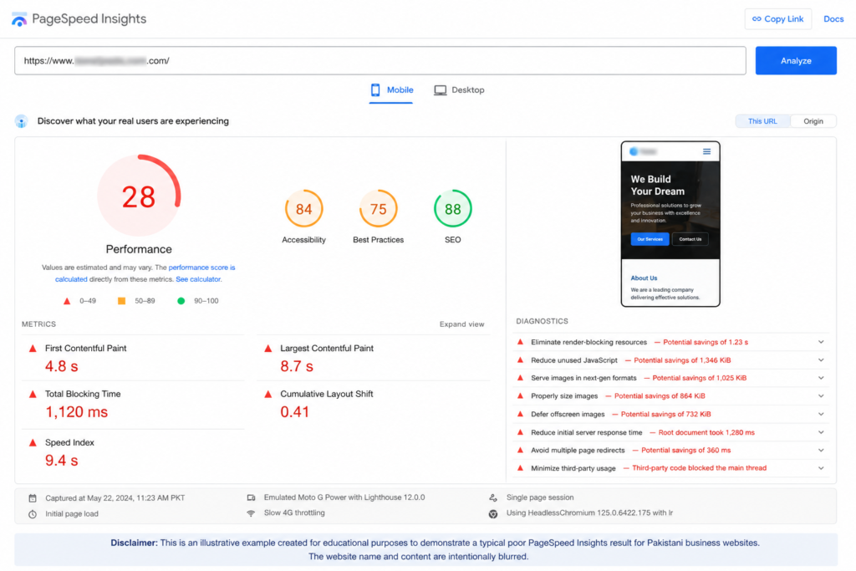Click device icon beside Emulated Moto G Power
Screen dimensions: 856x571
click(251, 498)
